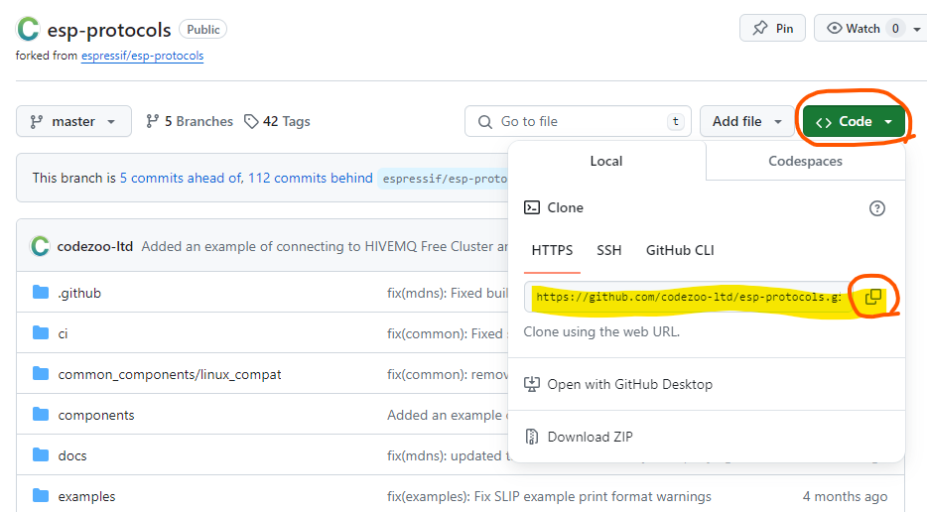Click the docs folder icon
Image resolution: width=927 pixels, height=512 pixels.
41,454
